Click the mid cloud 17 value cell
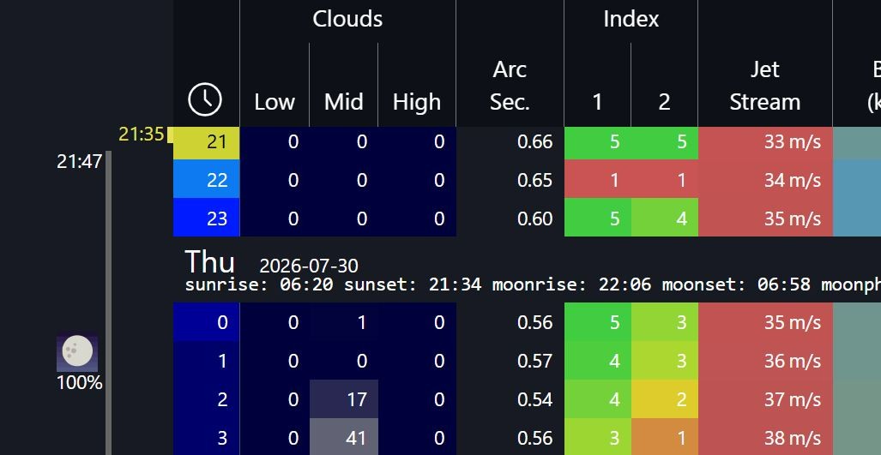The image size is (881, 455). point(344,399)
